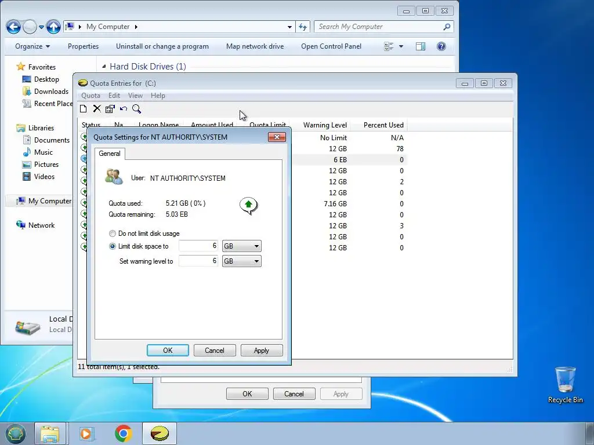Image resolution: width=594 pixels, height=445 pixels.
Task: Open the Organize dropdown menu
Action: [x=32, y=46]
